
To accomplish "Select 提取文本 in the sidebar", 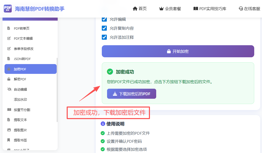I will [x=31, y=120].
